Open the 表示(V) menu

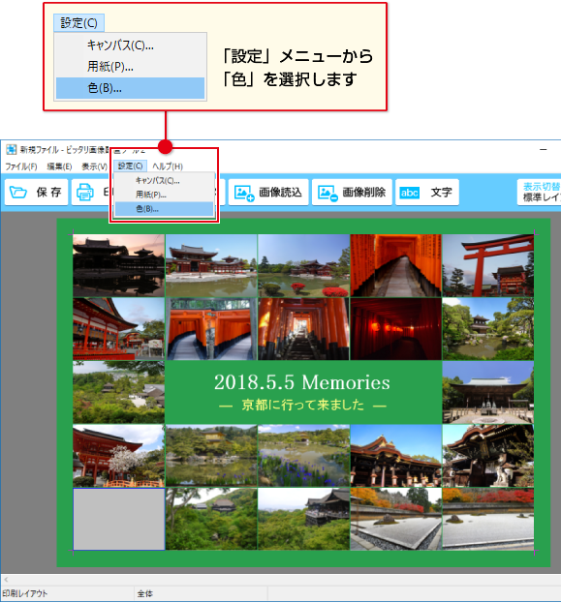click(94, 166)
